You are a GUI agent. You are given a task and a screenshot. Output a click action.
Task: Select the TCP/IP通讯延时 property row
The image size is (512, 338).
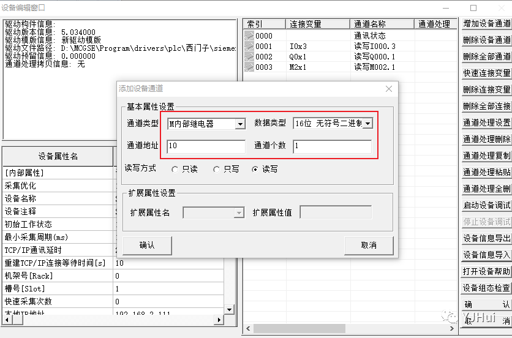58,250
